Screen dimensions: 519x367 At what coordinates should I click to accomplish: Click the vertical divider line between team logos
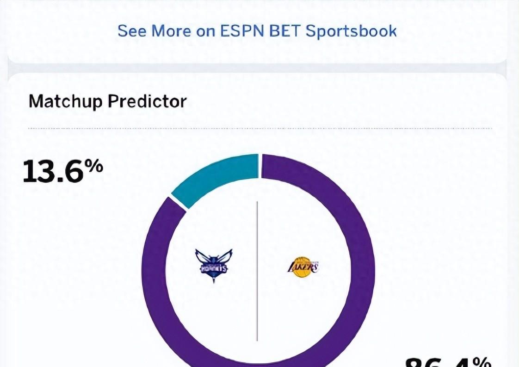pos(257,271)
